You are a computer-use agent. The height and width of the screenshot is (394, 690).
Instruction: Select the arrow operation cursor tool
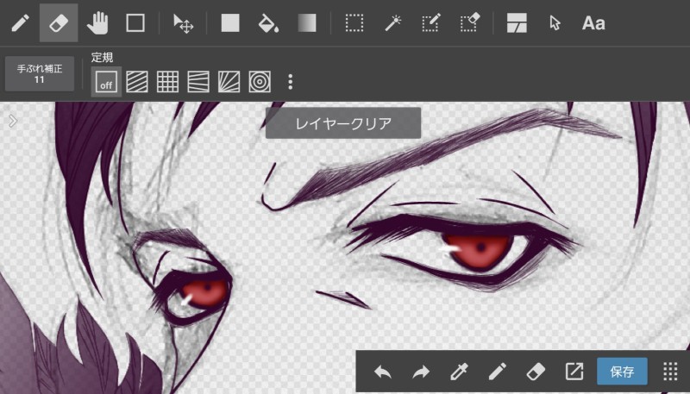pos(555,23)
